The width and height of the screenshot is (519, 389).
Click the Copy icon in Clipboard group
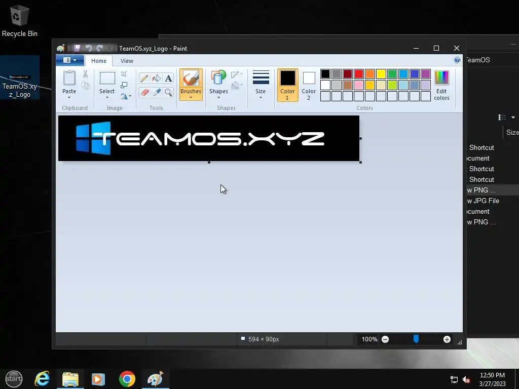click(85, 86)
